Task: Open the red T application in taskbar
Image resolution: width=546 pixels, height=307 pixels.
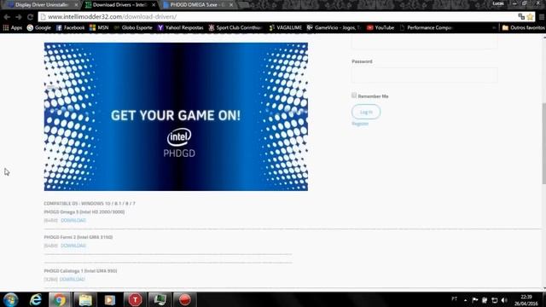Action: click(135, 299)
